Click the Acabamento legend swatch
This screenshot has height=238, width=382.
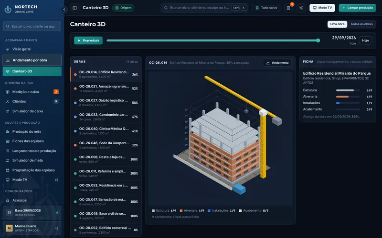point(240,211)
